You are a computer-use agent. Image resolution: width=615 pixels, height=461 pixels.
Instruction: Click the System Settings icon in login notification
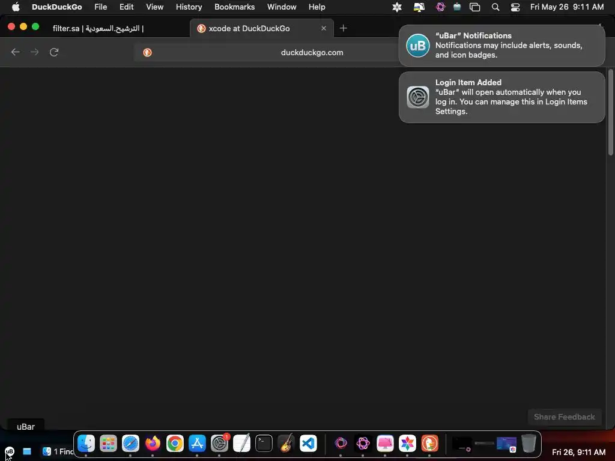tap(418, 97)
